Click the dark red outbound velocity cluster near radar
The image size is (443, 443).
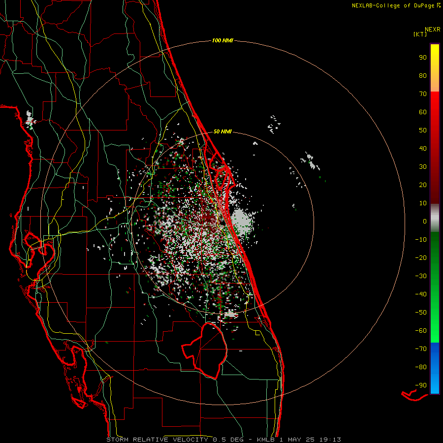(208, 218)
